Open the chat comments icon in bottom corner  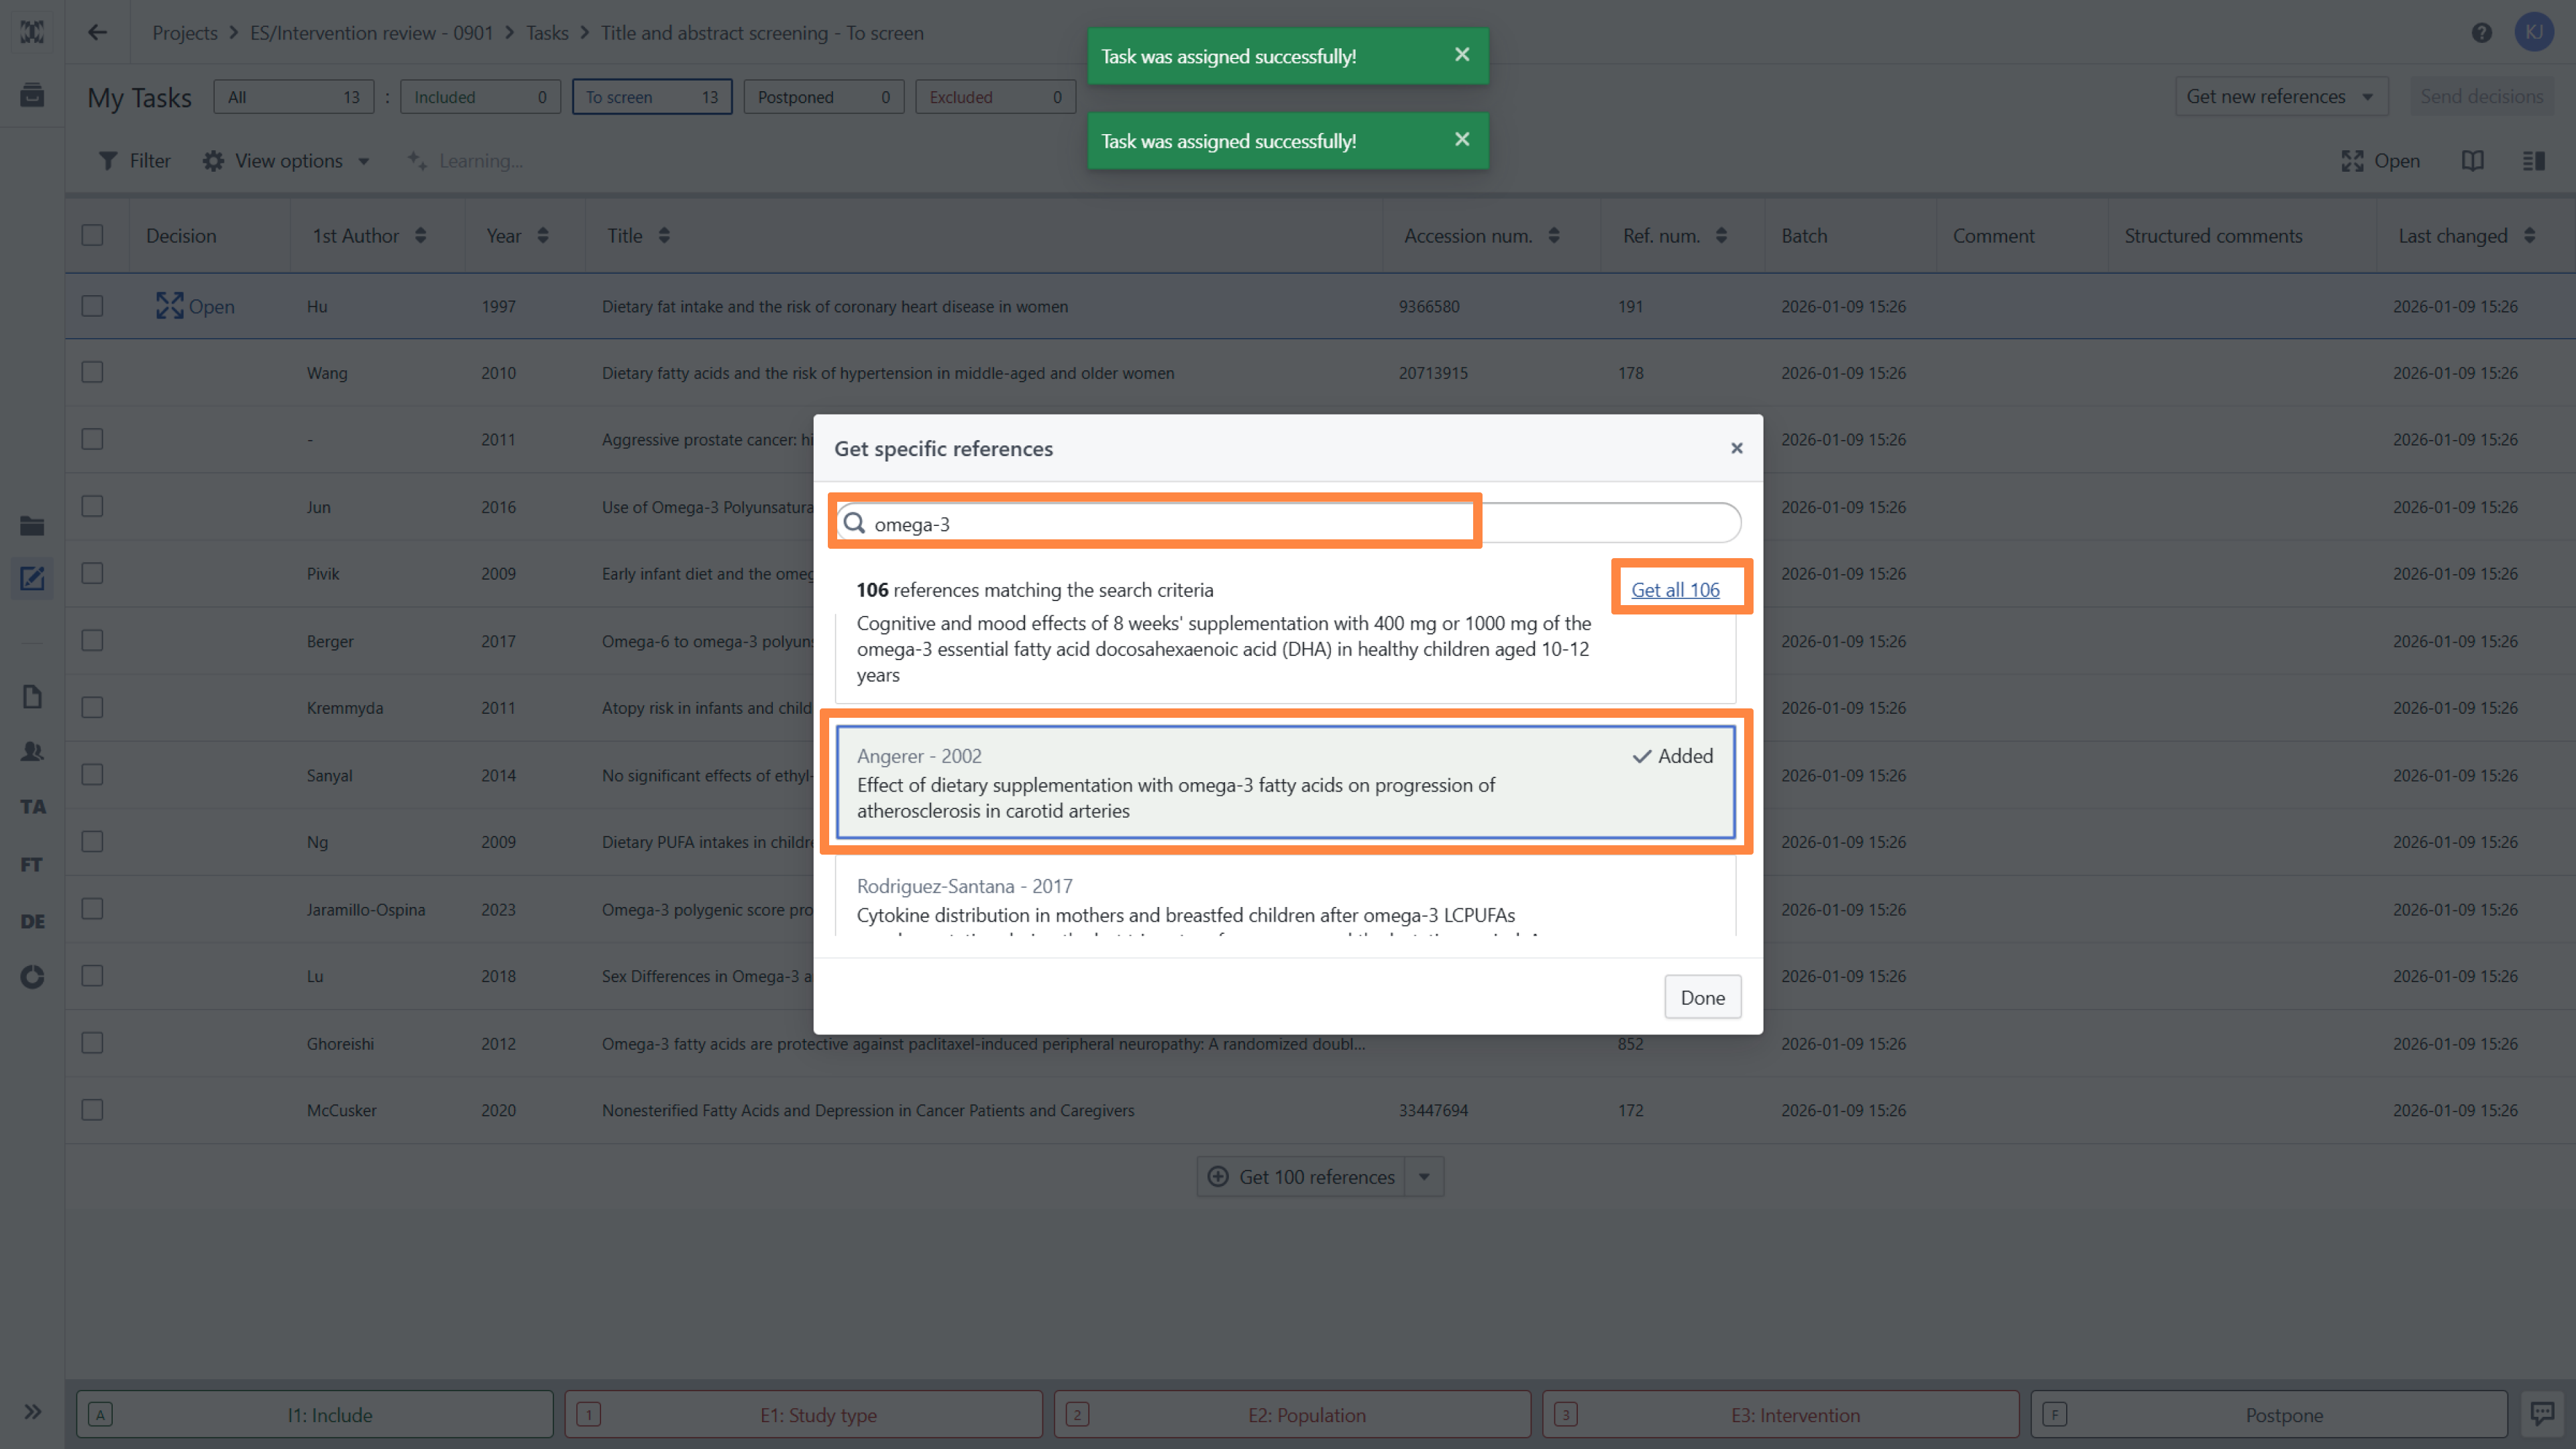pos(2542,1413)
